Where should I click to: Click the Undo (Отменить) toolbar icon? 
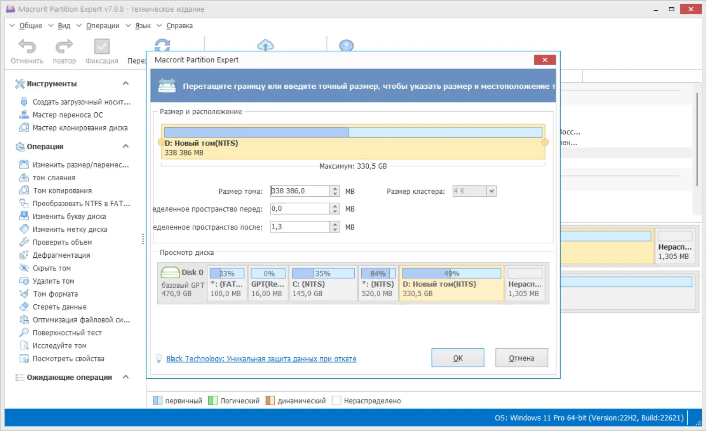(27, 46)
